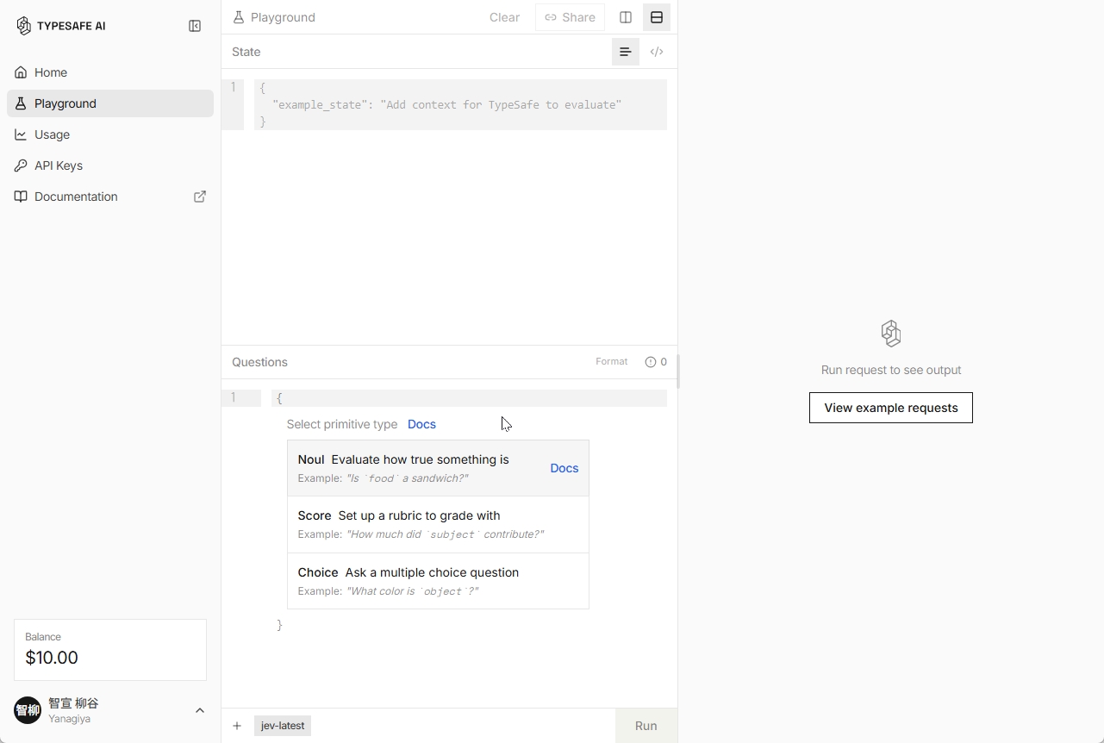Click the Playground flask icon in sidebar
The image size is (1104, 743).
(21, 103)
